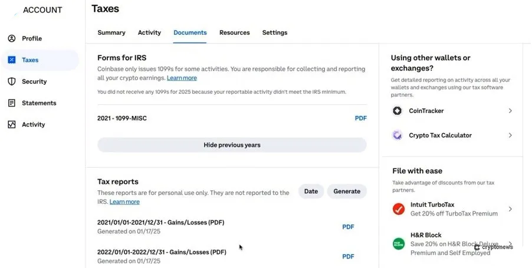Switch to the Activity tab at top
This screenshot has width=532, height=268.
(x=149, y=32)
